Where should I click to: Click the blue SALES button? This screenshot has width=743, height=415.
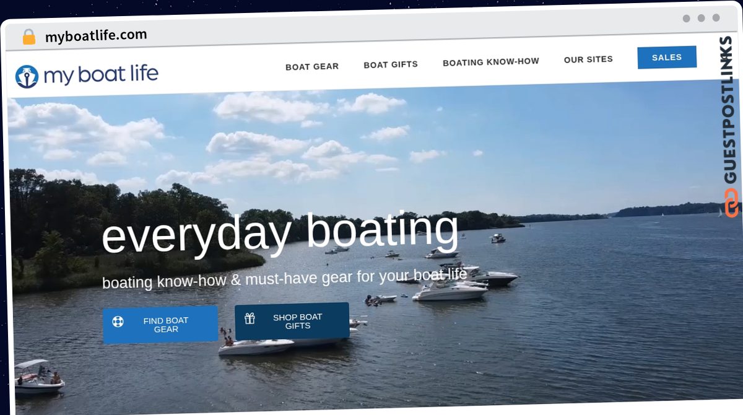click(x=667, y=57)
